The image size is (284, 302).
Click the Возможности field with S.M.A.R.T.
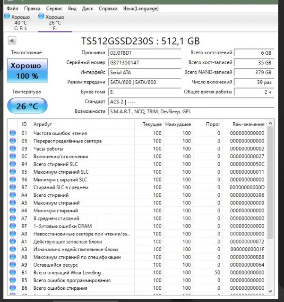(x=191, y=111)
